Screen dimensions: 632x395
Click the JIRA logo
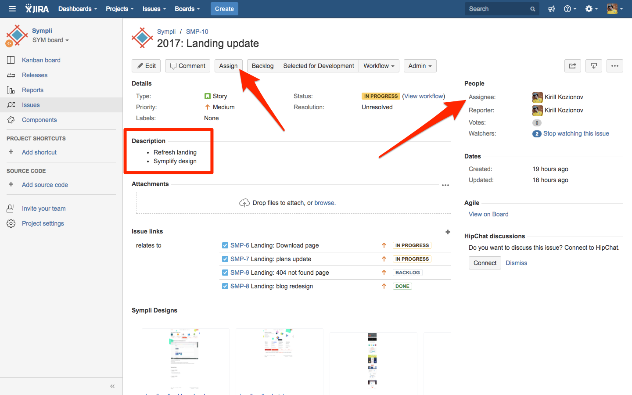point(37,9)
